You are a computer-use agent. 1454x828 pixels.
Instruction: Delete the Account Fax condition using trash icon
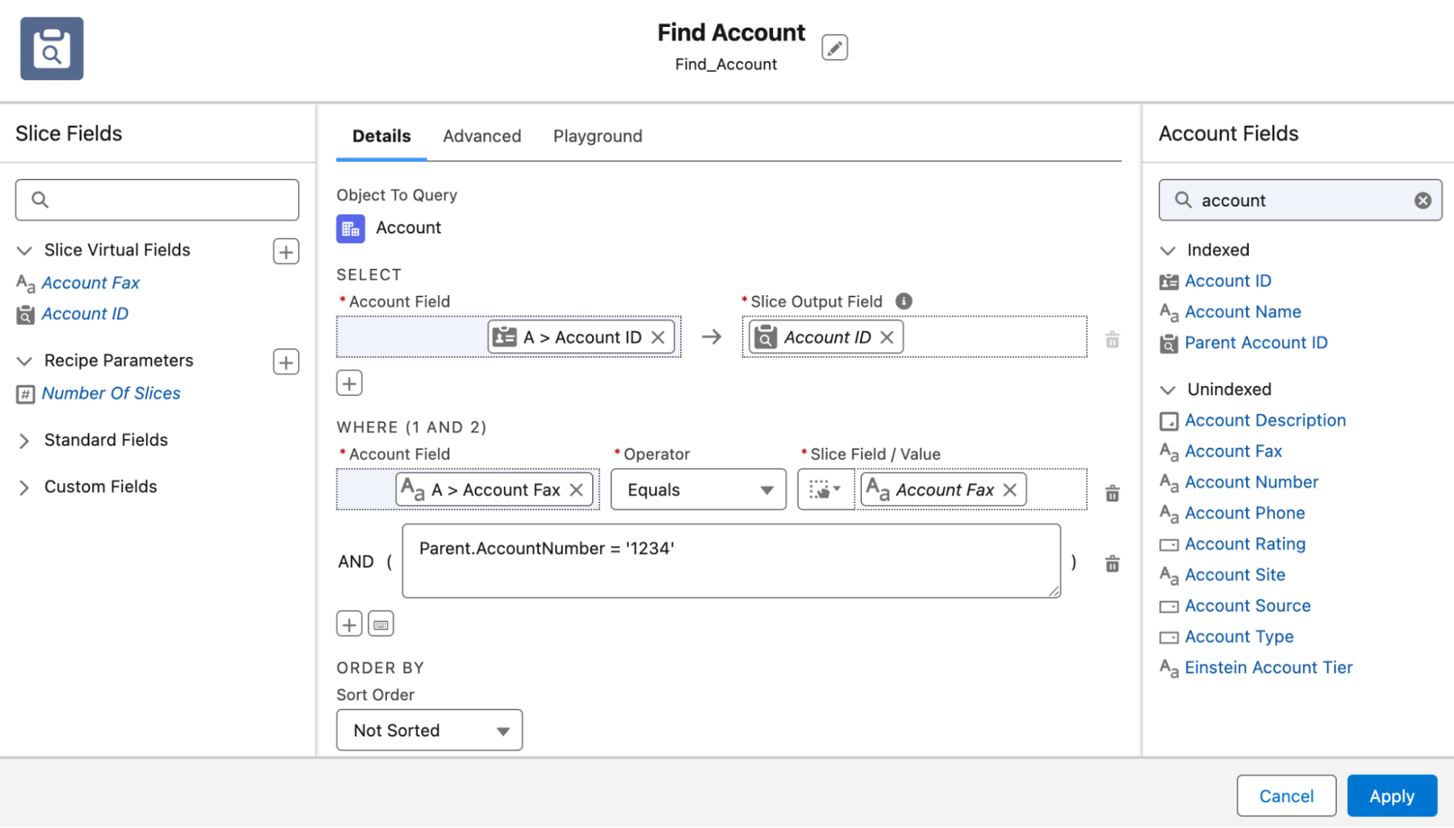point(1111,493)
